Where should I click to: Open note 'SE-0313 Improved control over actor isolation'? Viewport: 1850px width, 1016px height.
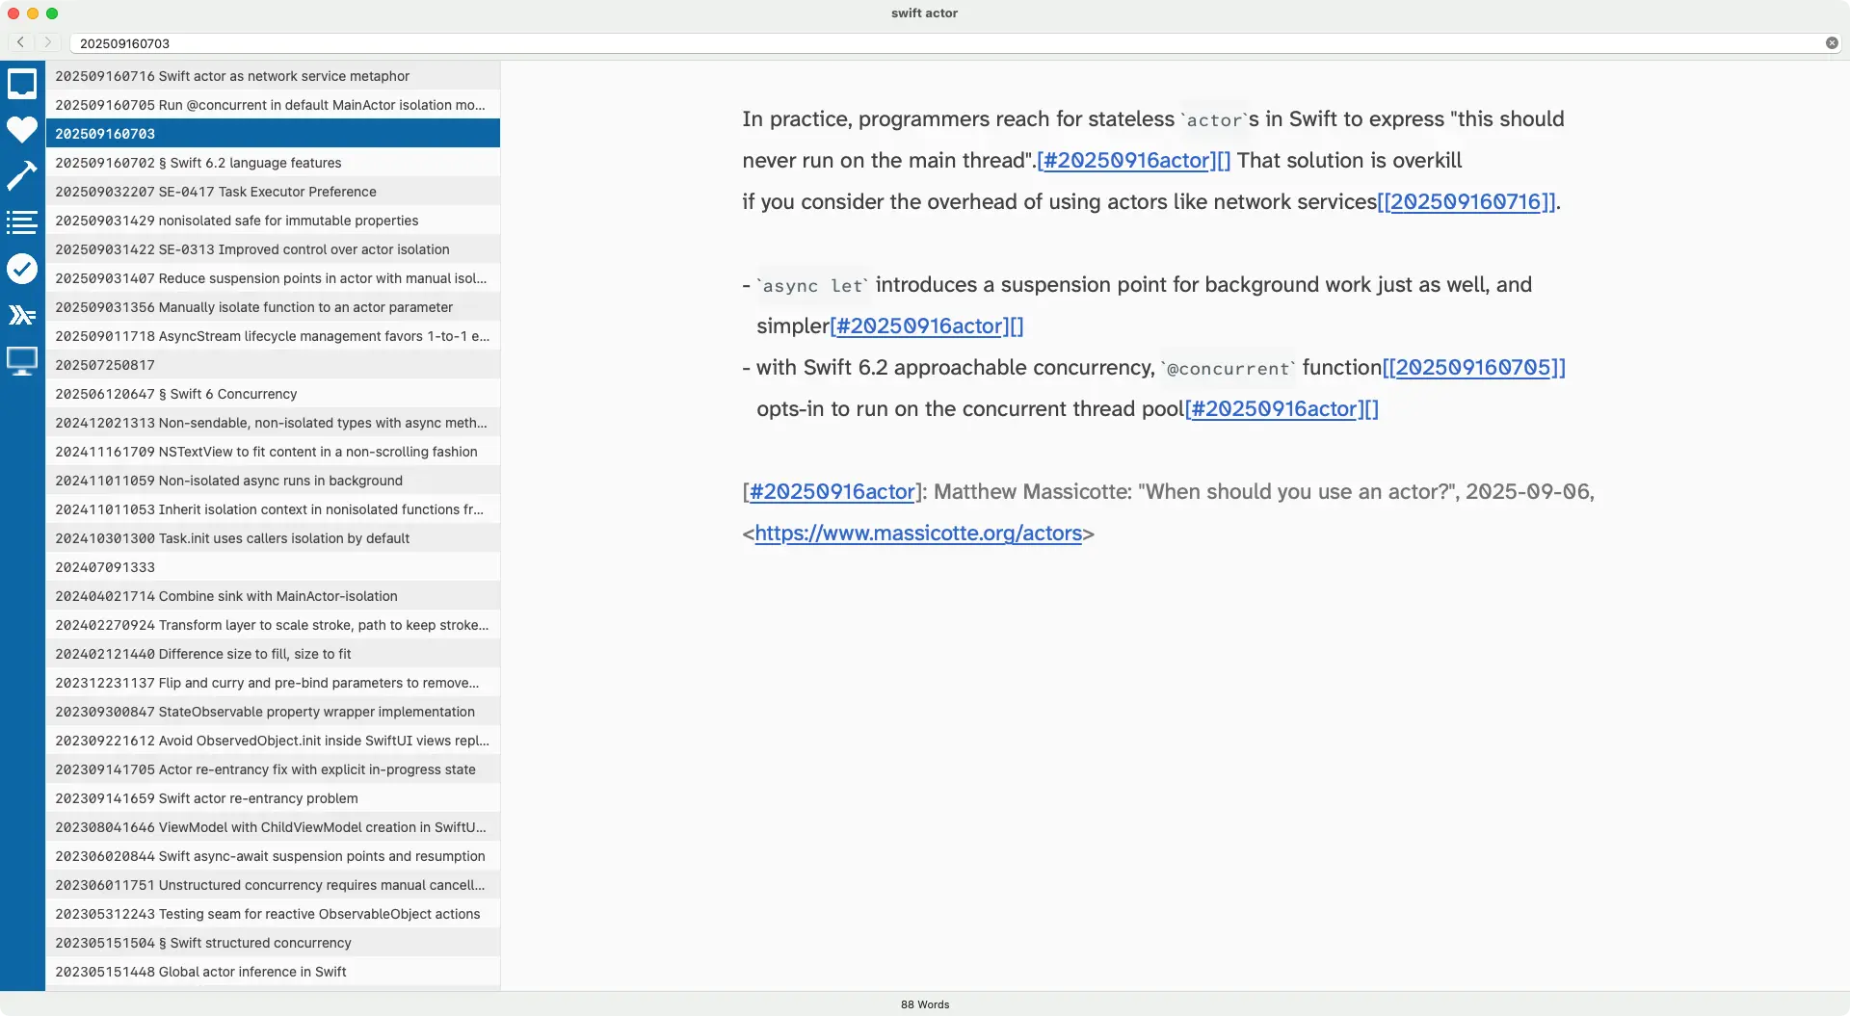tap(273, 248)
